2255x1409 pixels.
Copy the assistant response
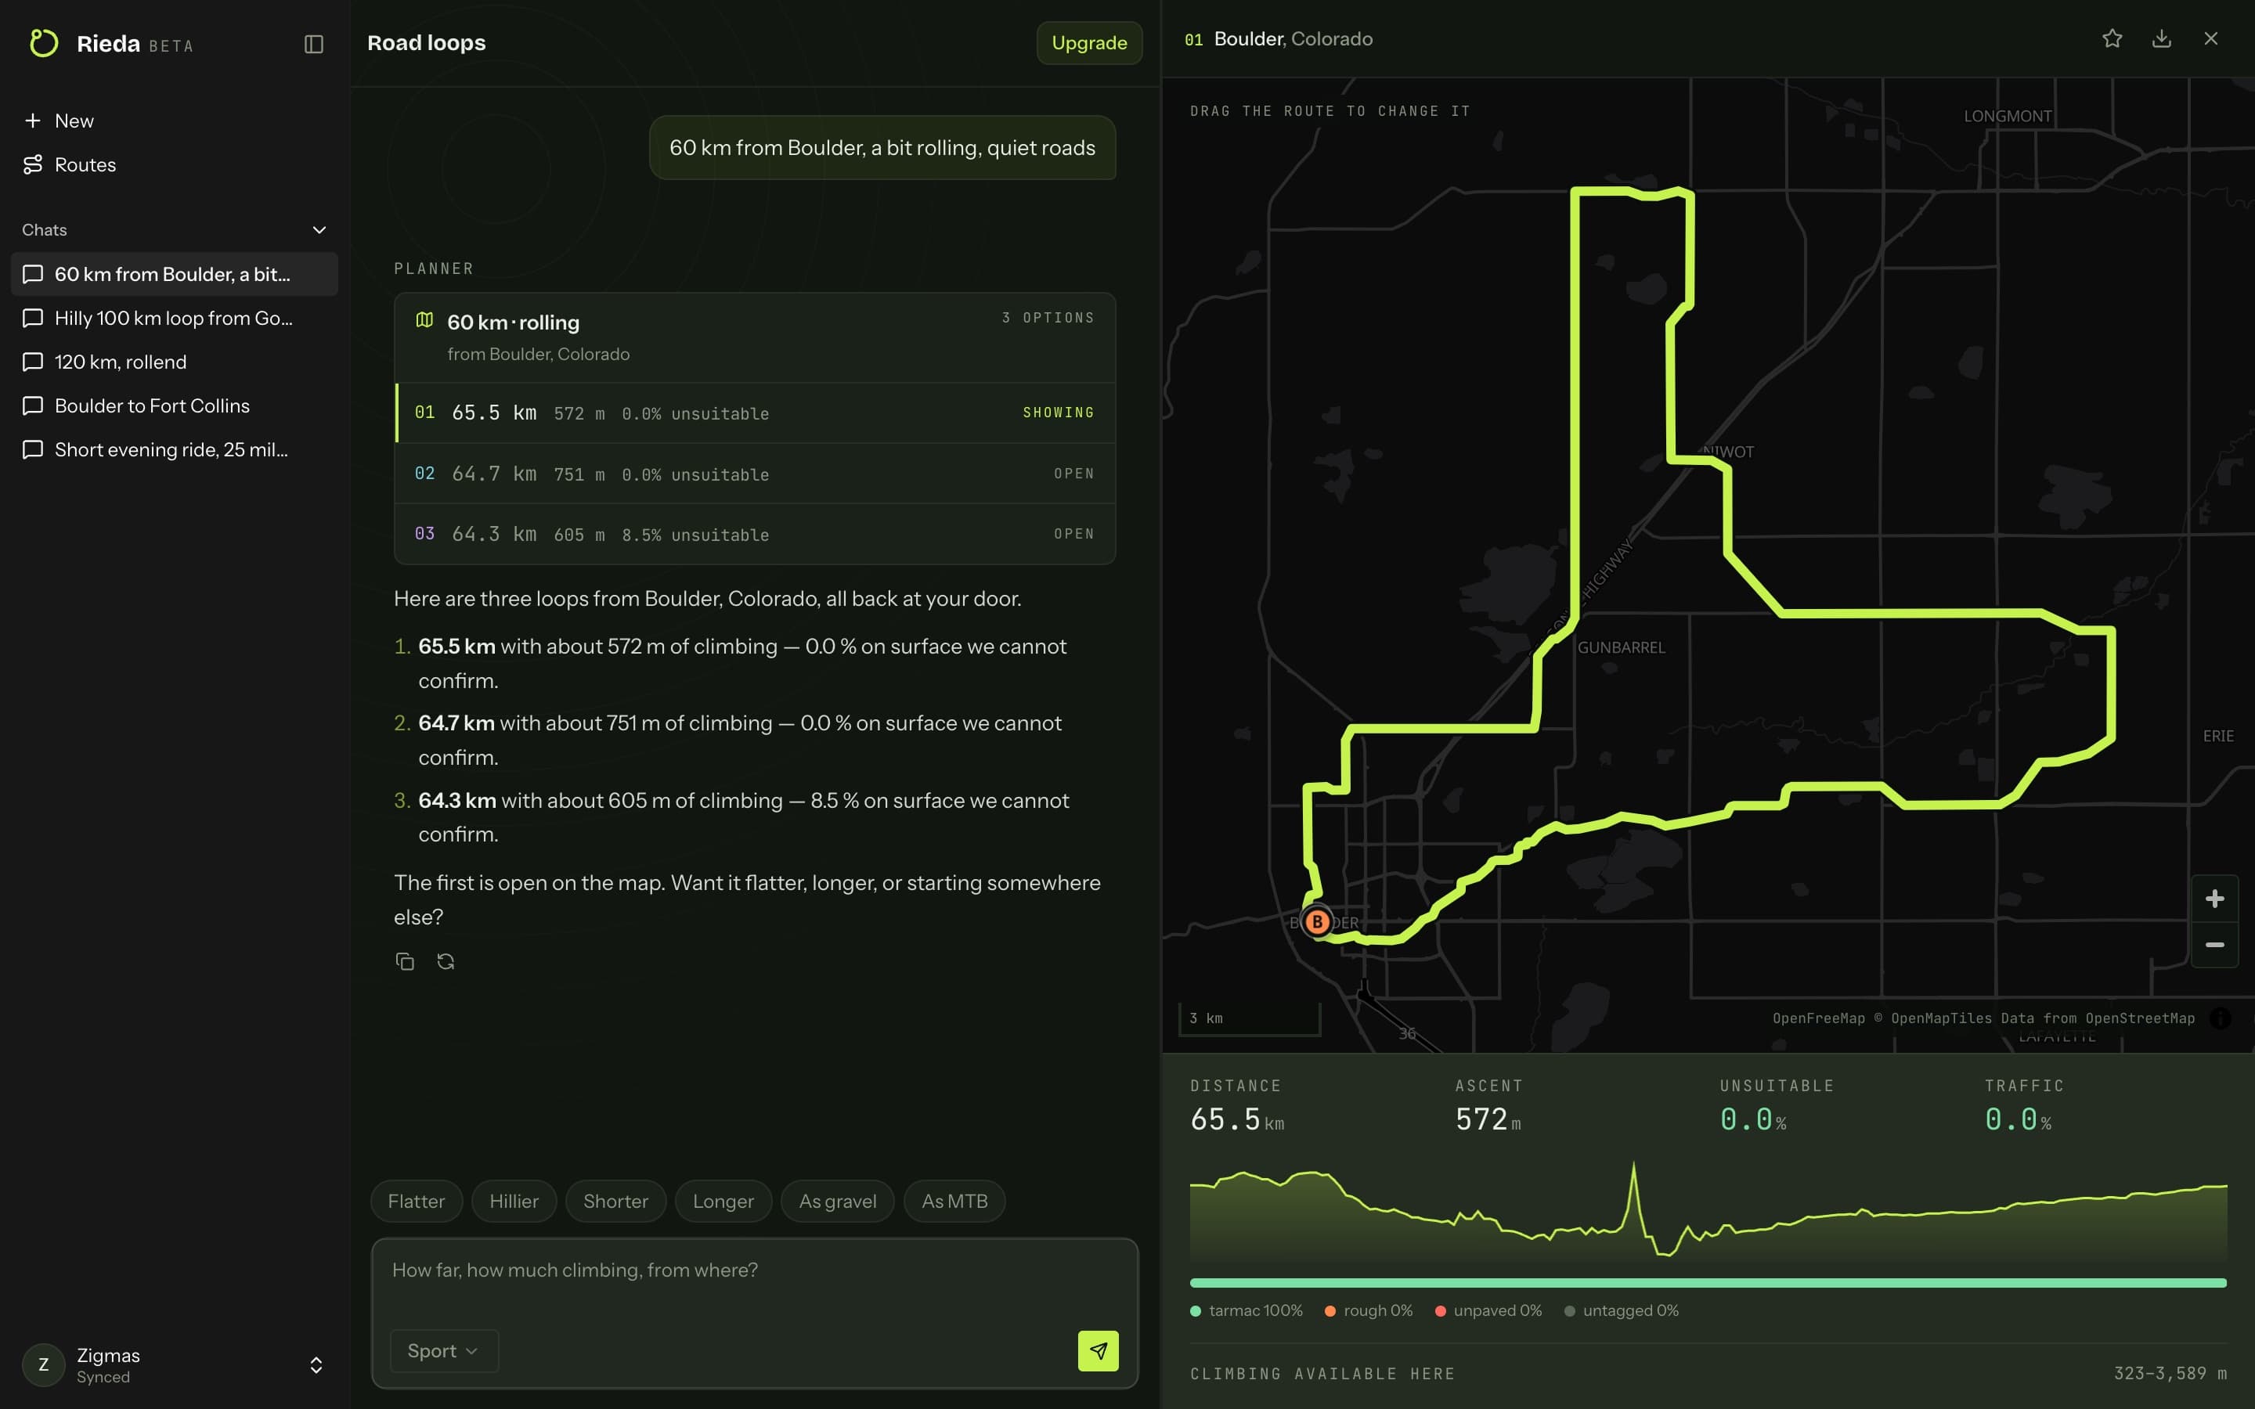pyautogui.click(x=404, y=962)
